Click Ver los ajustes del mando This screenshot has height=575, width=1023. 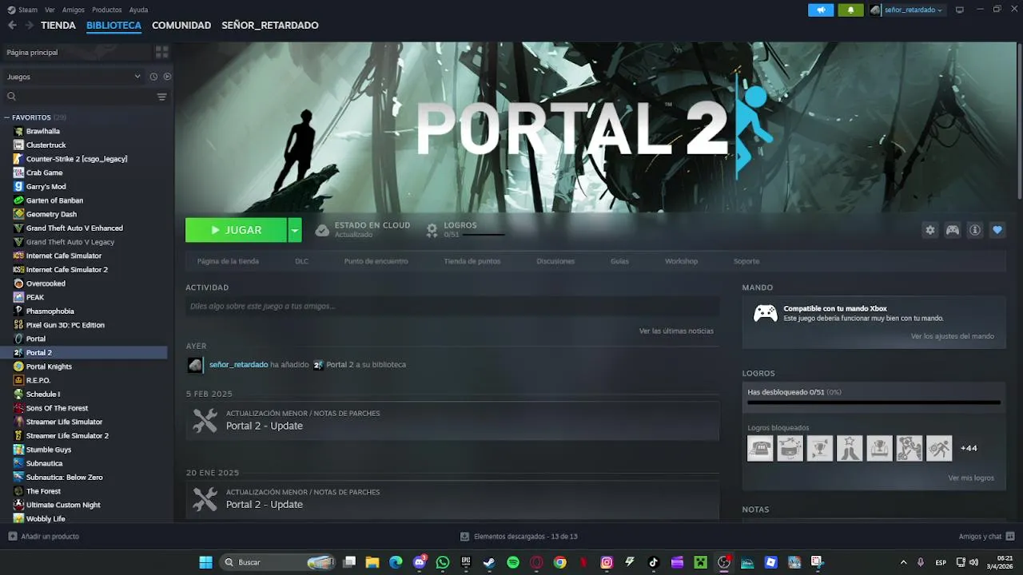coord(952,336)
